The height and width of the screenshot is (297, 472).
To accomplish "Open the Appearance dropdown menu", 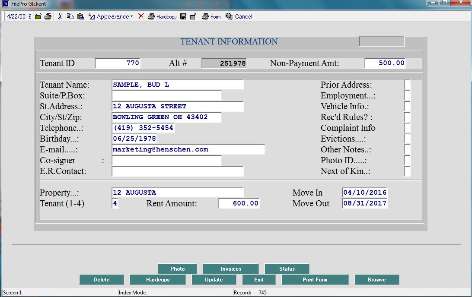I will 111,16.
